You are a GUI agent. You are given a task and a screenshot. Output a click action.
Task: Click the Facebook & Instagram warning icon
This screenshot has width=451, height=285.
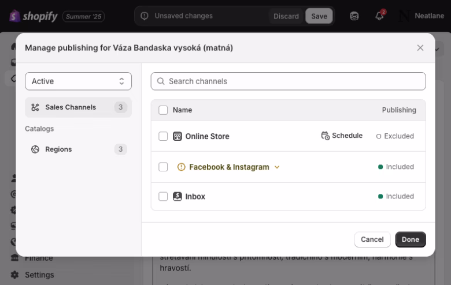181,167
